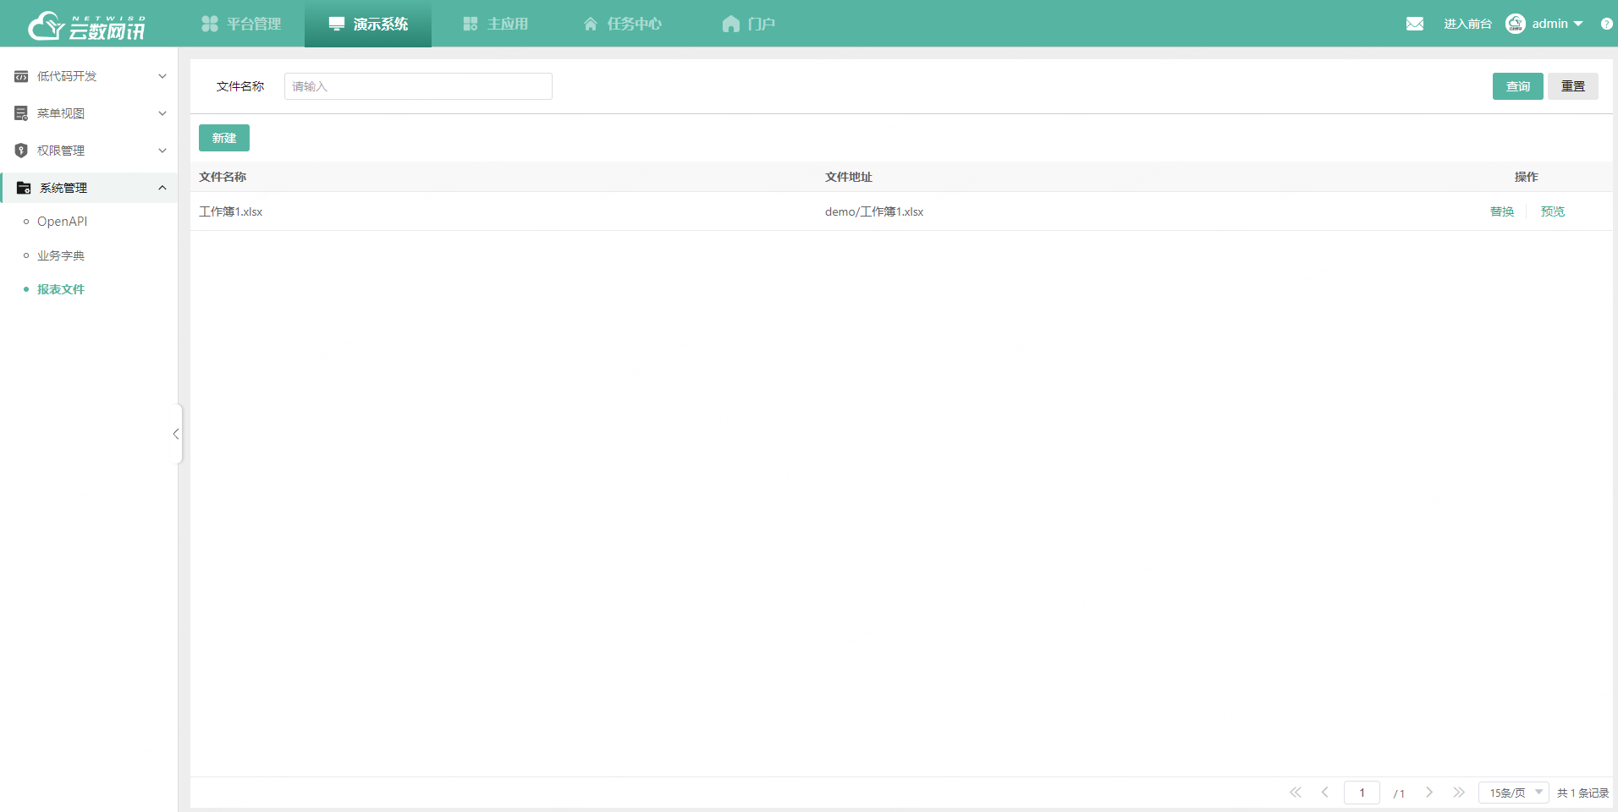Screen dimensions: 1618x812
Task: Click the 新建 button
Action: pyautogui.click(x=223, y=137)
